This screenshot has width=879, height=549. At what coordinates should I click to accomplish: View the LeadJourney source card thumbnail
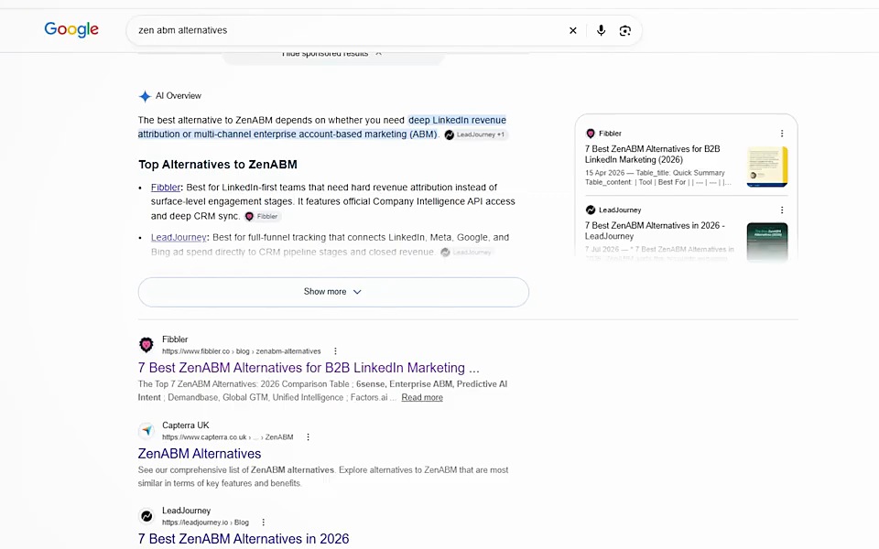[x=767, y=242]
